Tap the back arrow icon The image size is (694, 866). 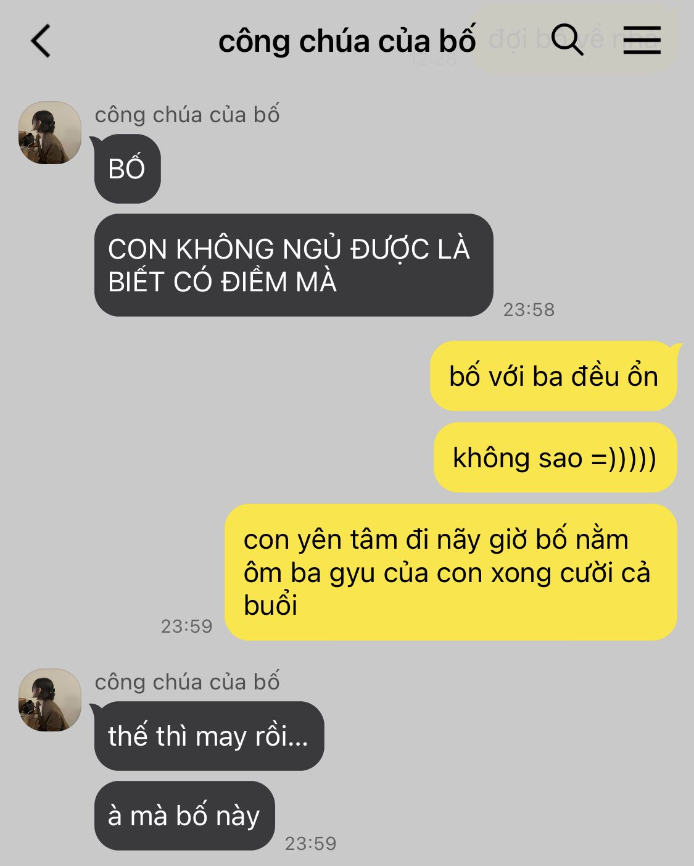[x=41, y=41]
